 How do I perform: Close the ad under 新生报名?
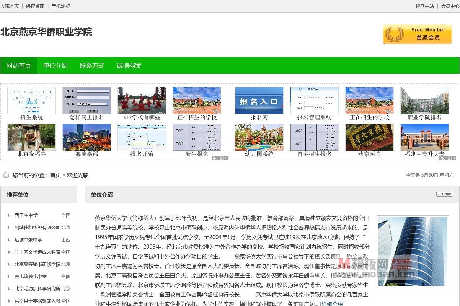coord(226,158)
